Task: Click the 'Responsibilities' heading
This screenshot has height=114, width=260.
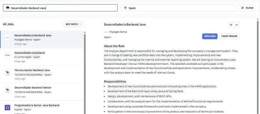Action: click(x=115, y=82)
